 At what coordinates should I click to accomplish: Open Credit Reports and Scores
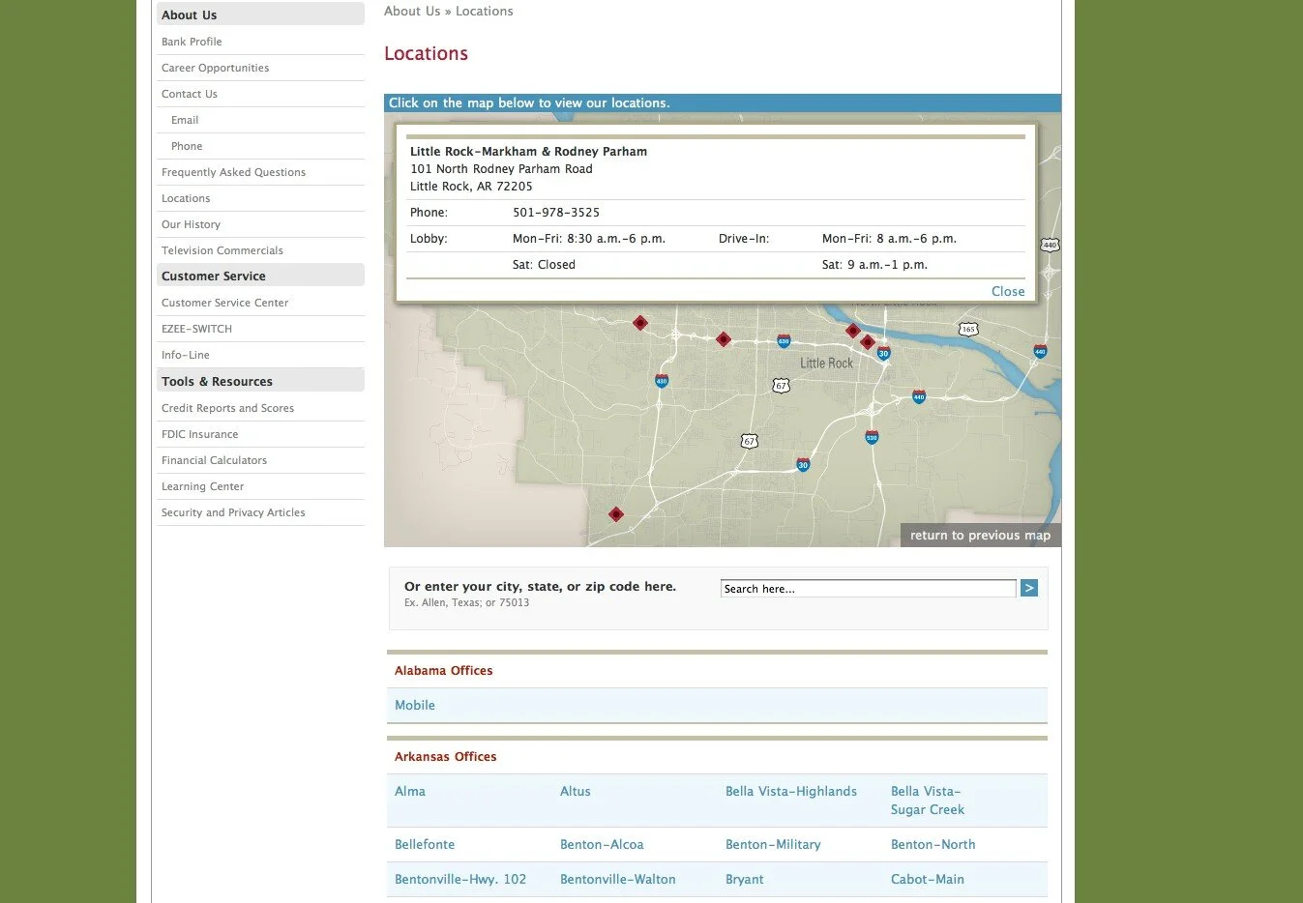tap(227, 408)
